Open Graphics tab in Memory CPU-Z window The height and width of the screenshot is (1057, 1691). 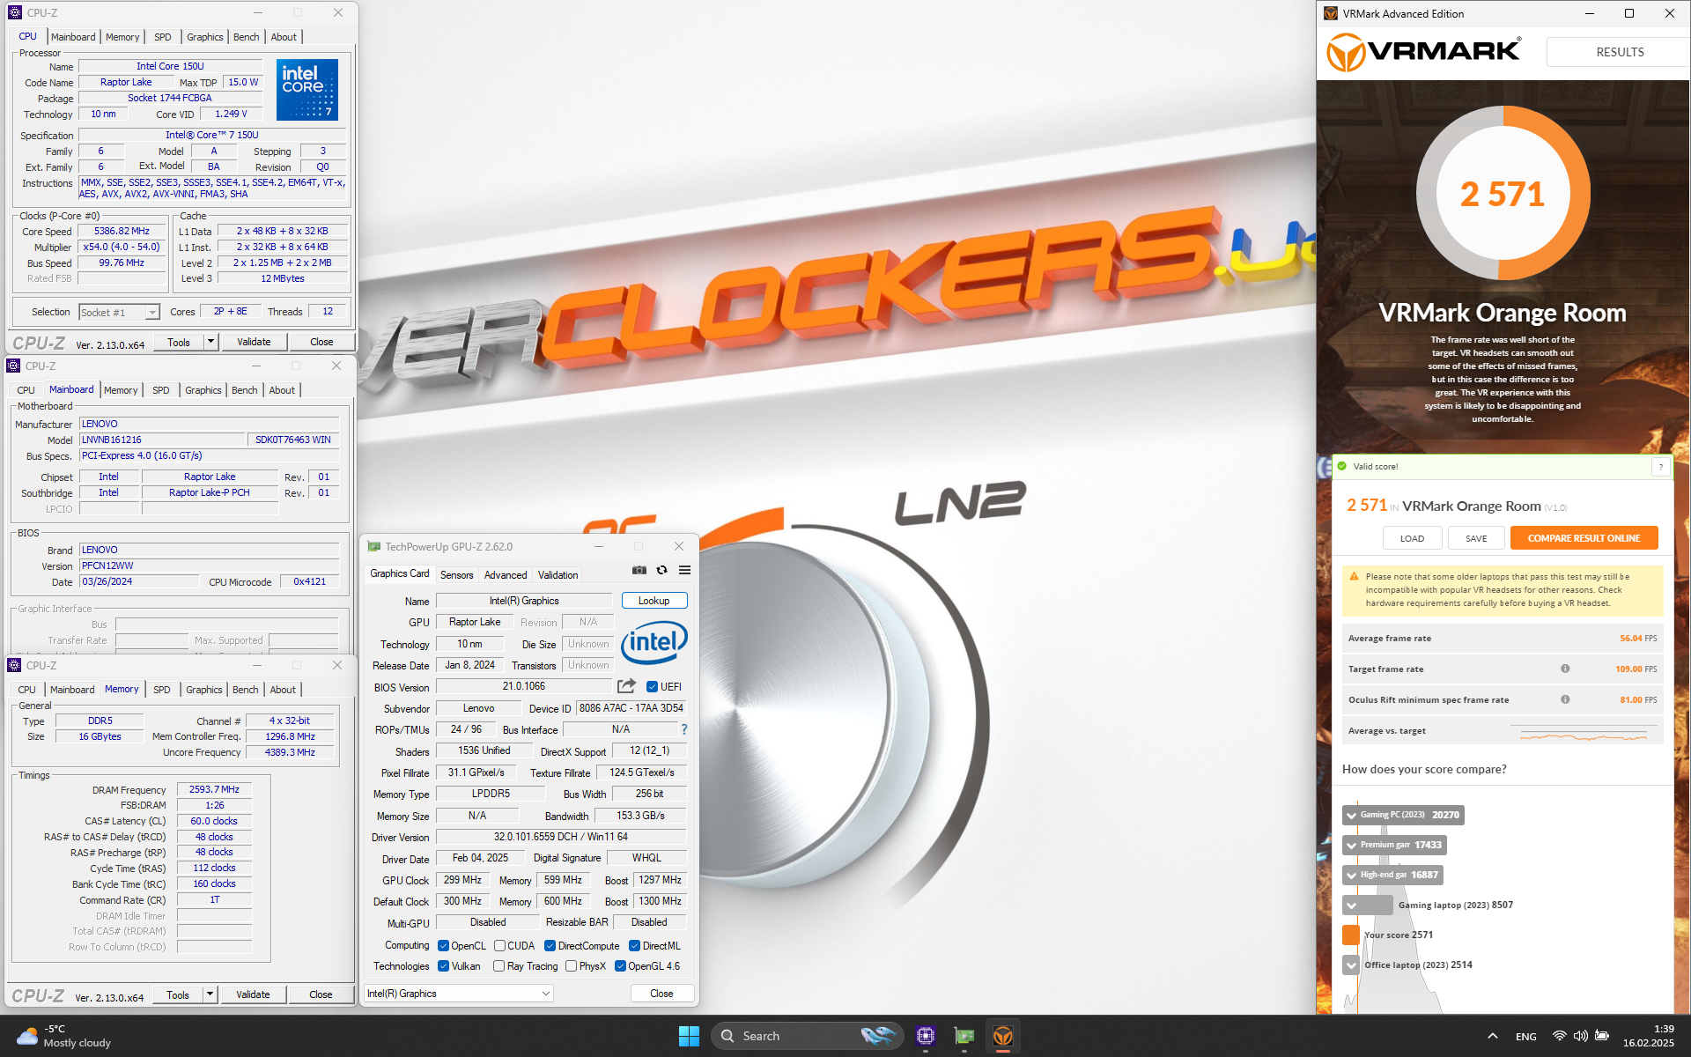[x=204, y=690]
